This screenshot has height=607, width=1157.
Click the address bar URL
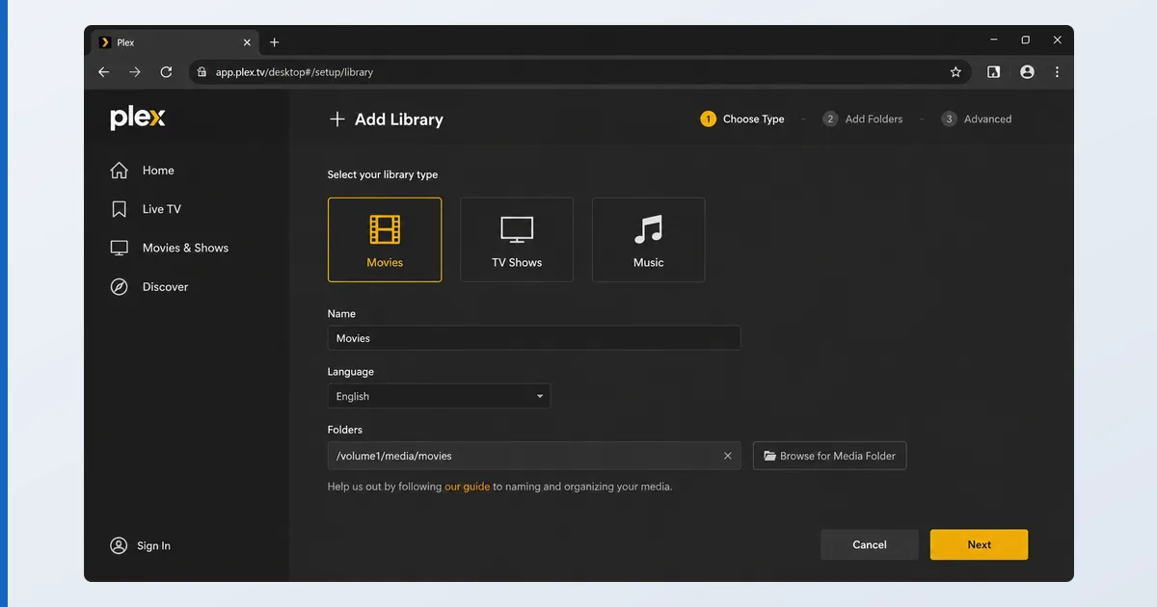click(x=294, y=72)
